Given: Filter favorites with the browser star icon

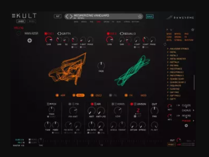Looking at the screenshot, I should coord(193,30).
